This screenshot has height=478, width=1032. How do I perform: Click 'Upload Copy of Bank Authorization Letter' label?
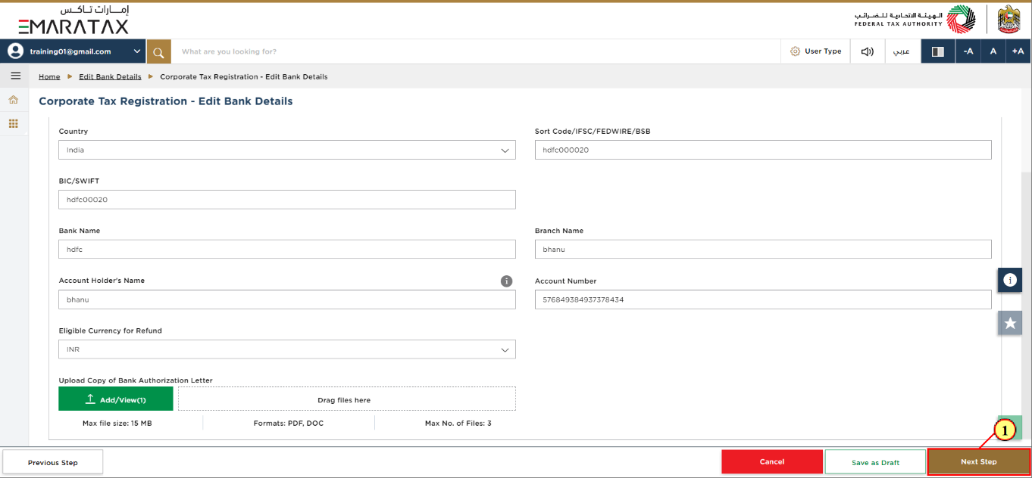click(x=136, y=380)
